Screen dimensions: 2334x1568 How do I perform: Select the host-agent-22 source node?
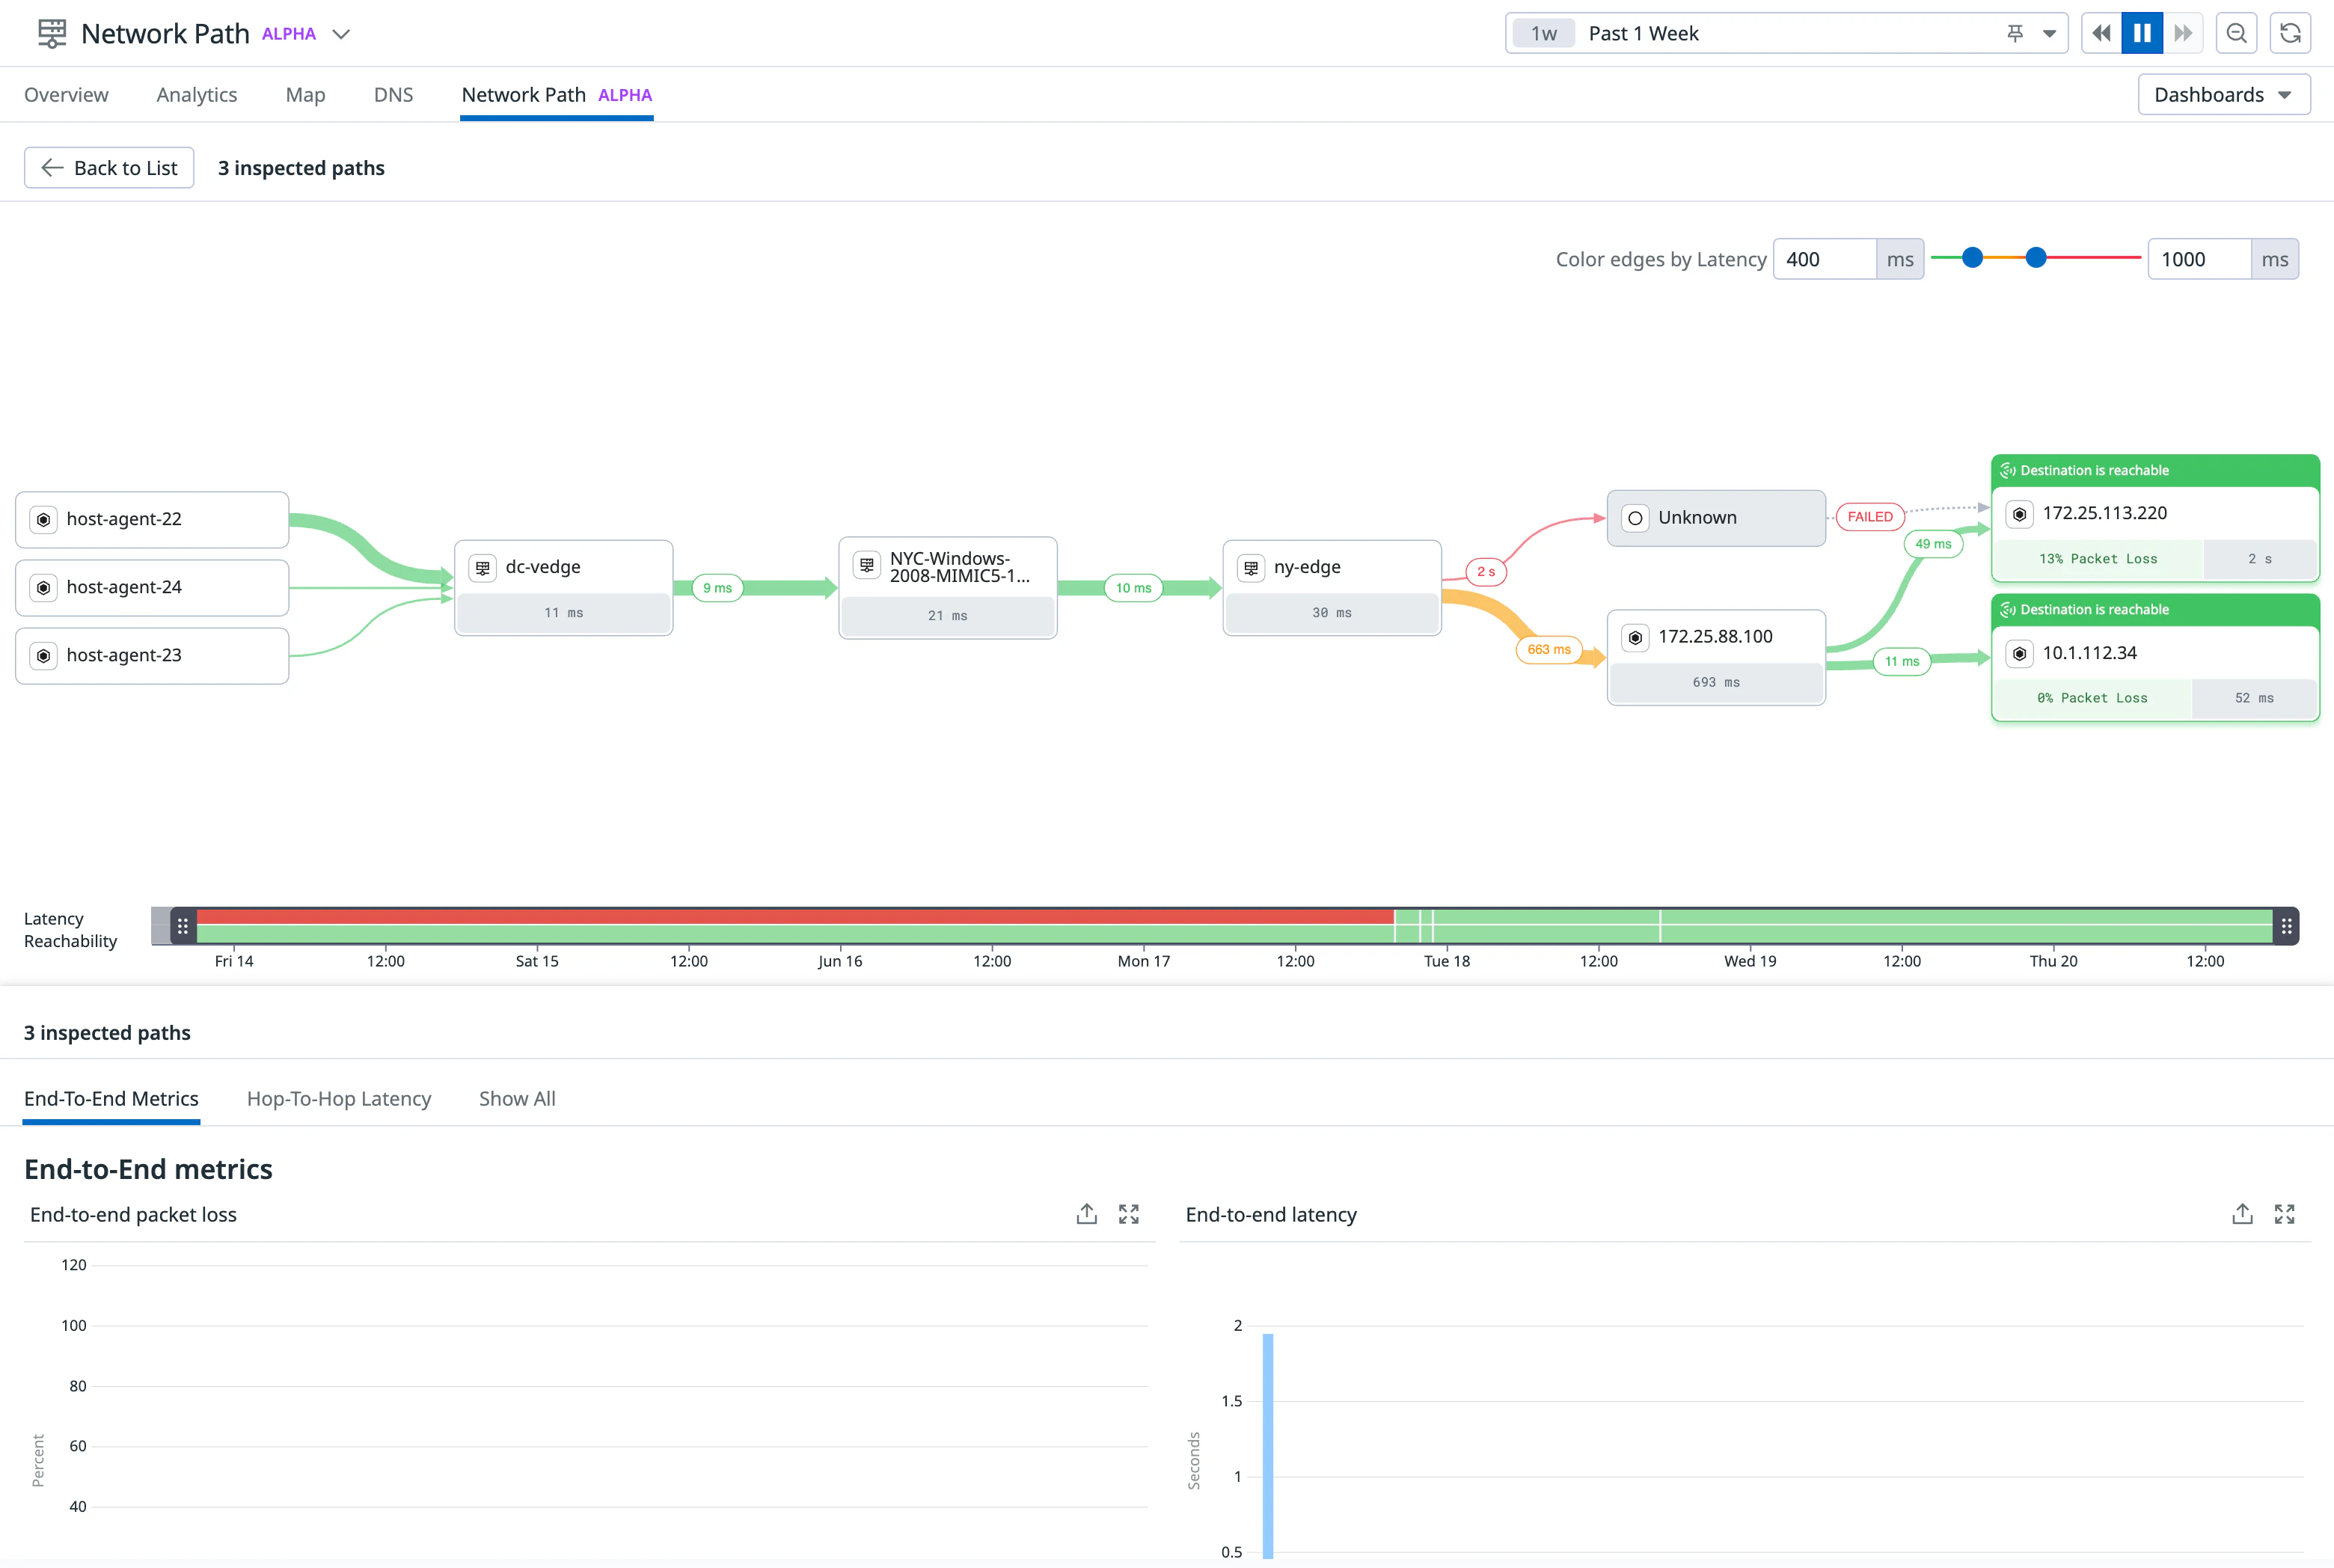click(x=152, y=519)
